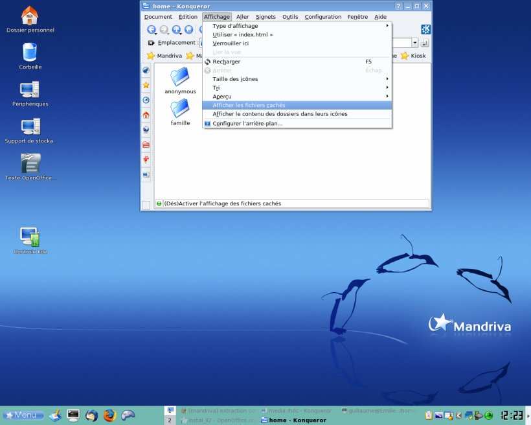Click the green round system tray icon
Image resolution: width=531 pixels, height=425 pixels.
click(489, 415)
